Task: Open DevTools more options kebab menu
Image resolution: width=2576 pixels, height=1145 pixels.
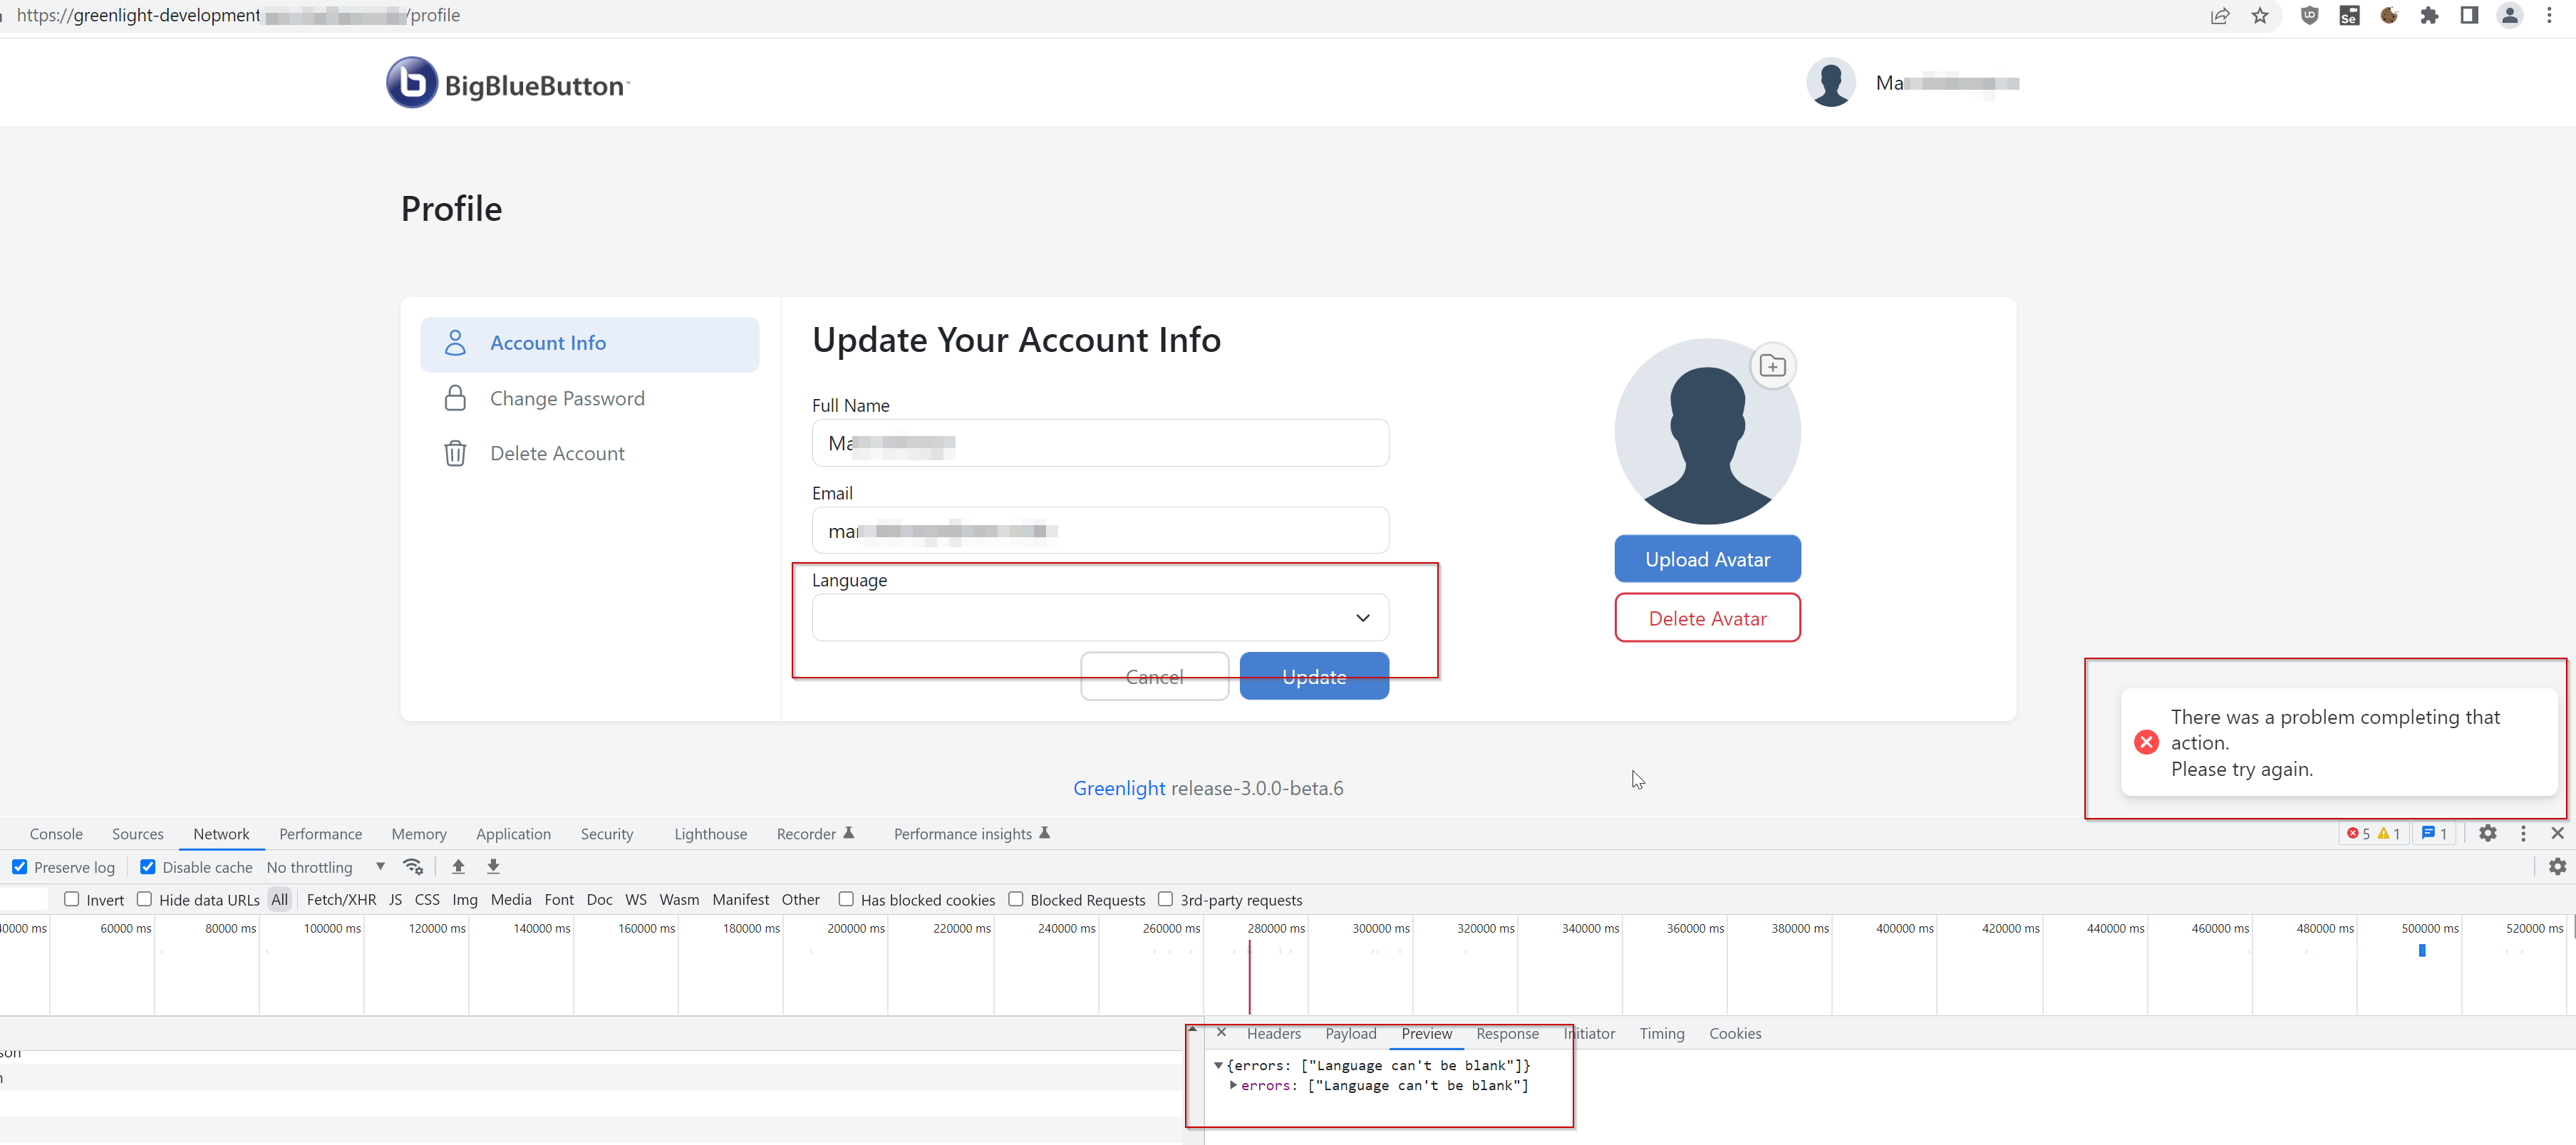Action: pos(2523,833)
